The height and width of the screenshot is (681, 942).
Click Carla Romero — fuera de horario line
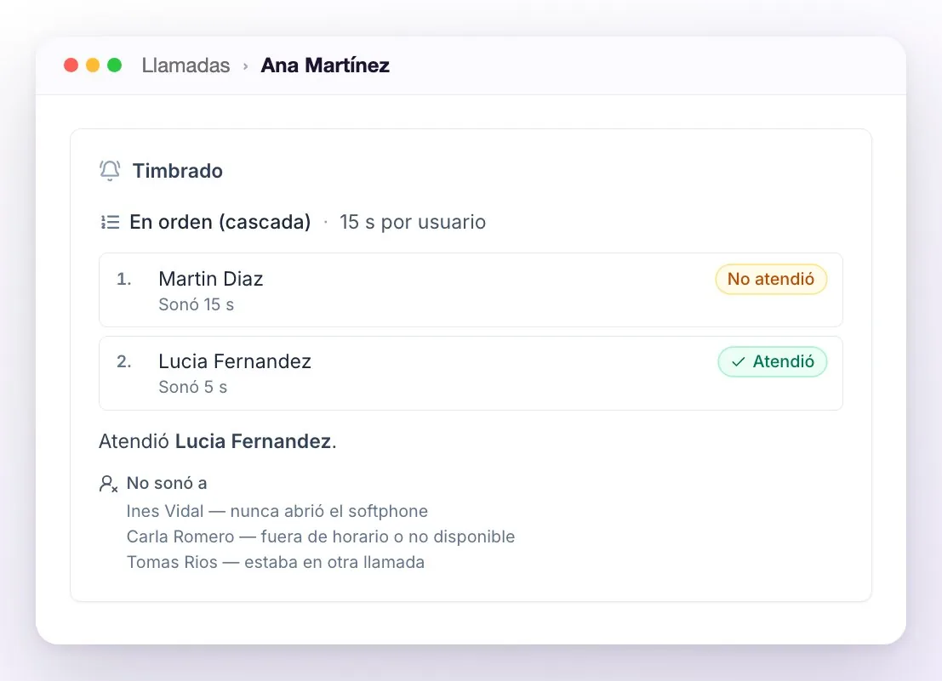[x=320, y=536]
